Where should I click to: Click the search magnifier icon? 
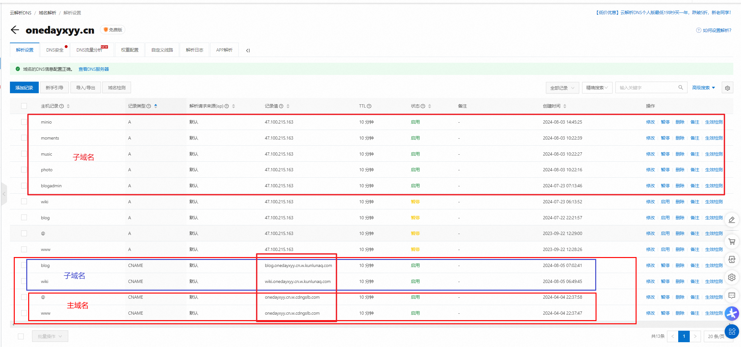680,87
